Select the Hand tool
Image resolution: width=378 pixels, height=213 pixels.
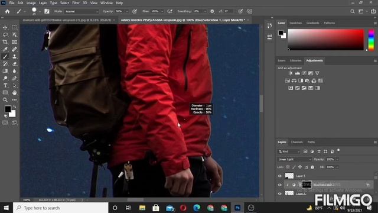pos(14,93)
